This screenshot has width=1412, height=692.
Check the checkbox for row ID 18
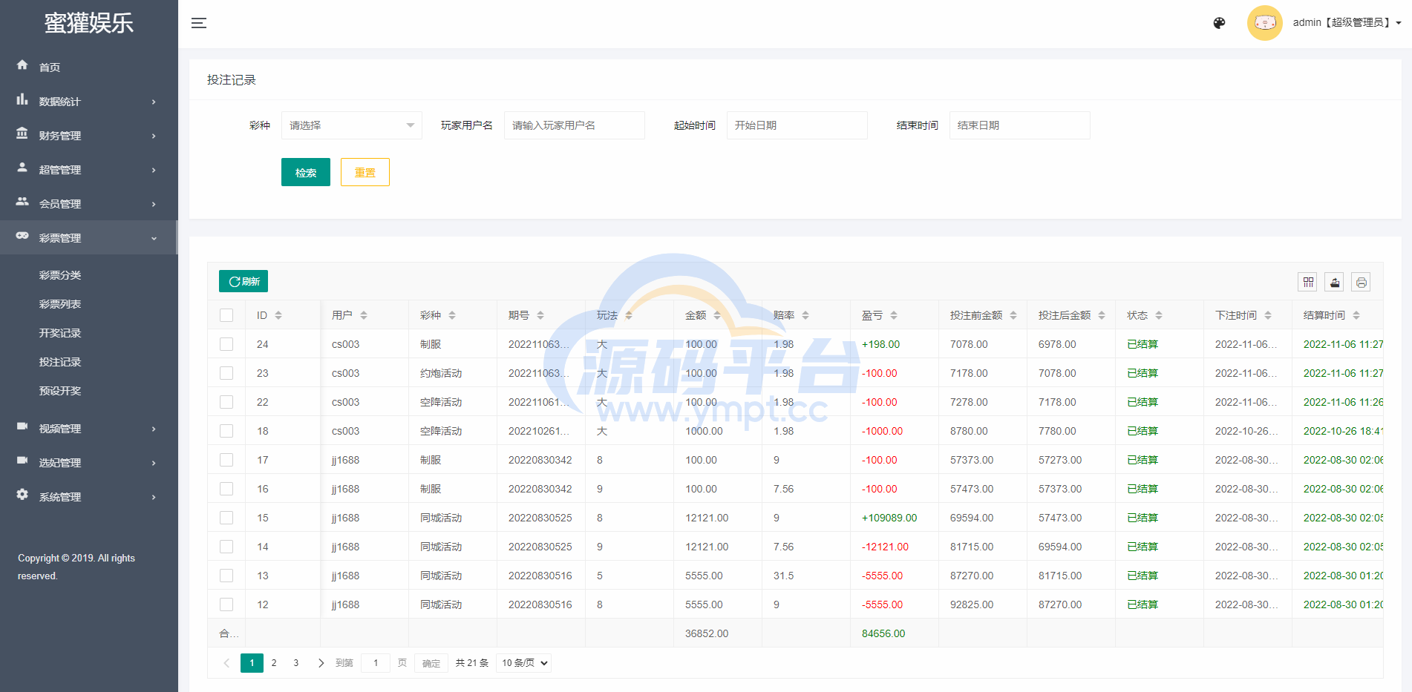pyautogui.click(x=226, y=431)
